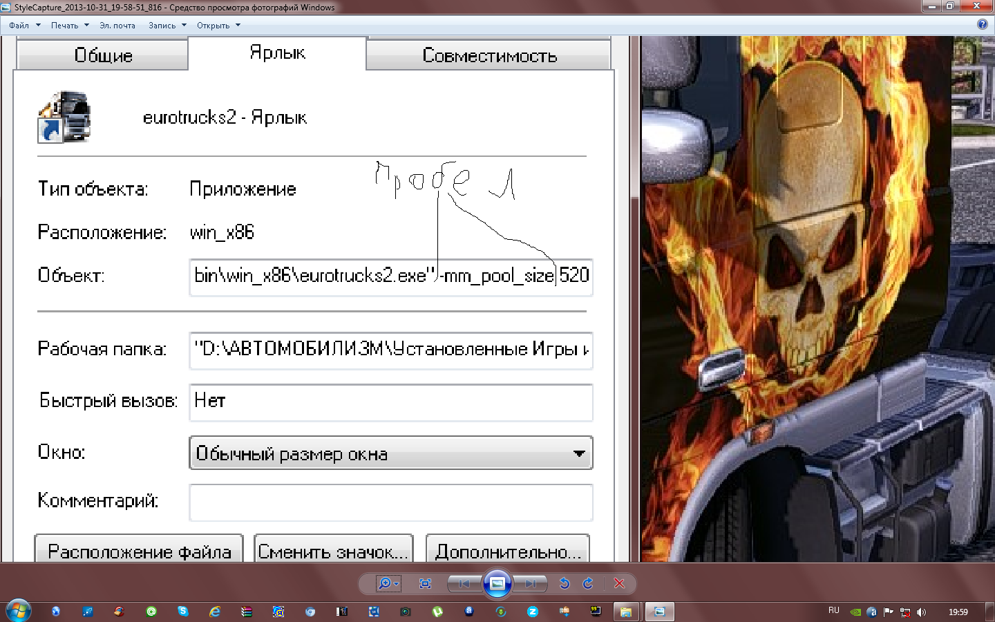Viewport: 995px width, 622px height.
Task: Open uTorrent from the taskbar
Action: pyautogui.click(x=437, y=612)
